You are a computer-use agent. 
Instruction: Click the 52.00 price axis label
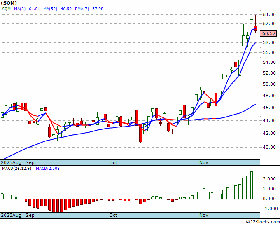269,73
